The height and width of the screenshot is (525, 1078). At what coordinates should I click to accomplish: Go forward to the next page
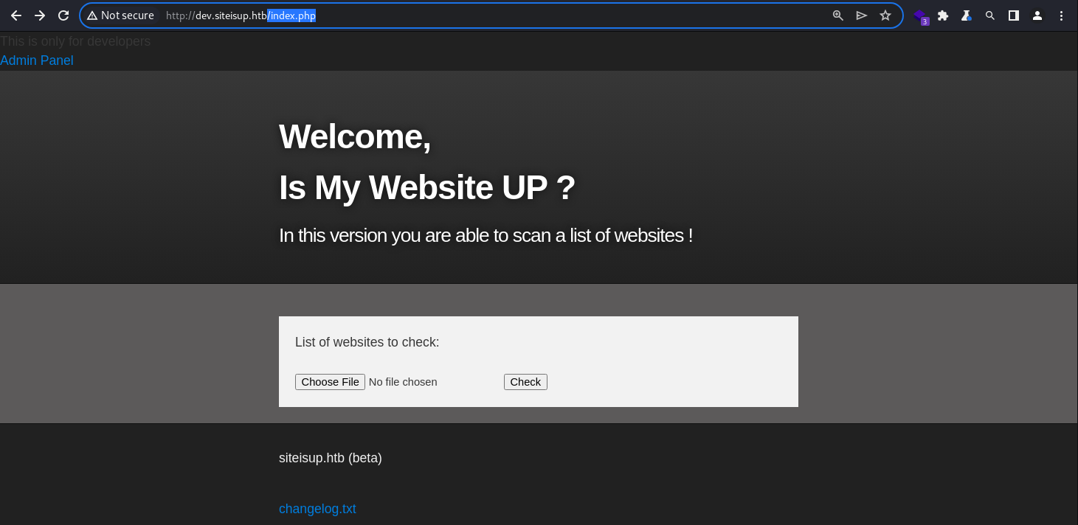point(40,15)
